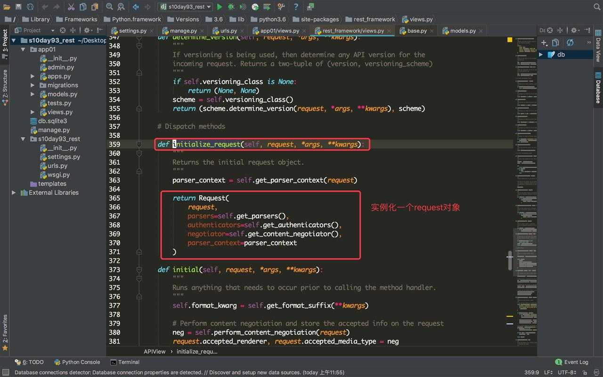Viewport: 603px width, 377px height.
Task: Click the Help question mark icon
Action: pyautogui.click(x=296, y=7)
